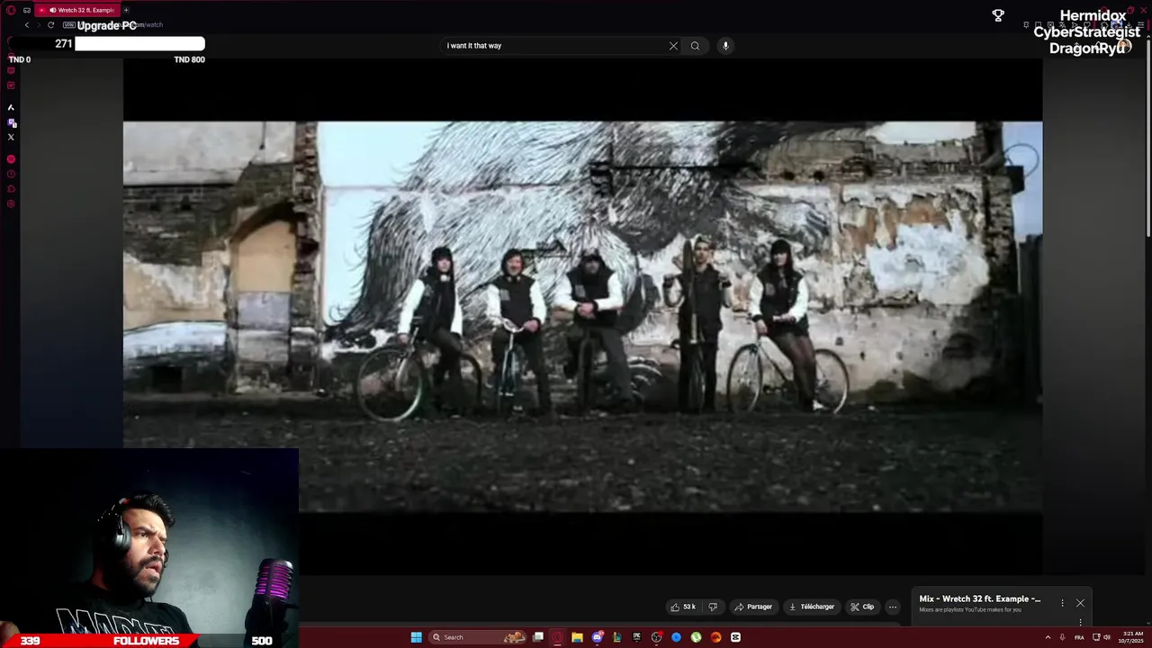This screenshot has height=648, width=1152.
Task: Open Mix playlist three-dot options menu
Action: point(1062,603)
